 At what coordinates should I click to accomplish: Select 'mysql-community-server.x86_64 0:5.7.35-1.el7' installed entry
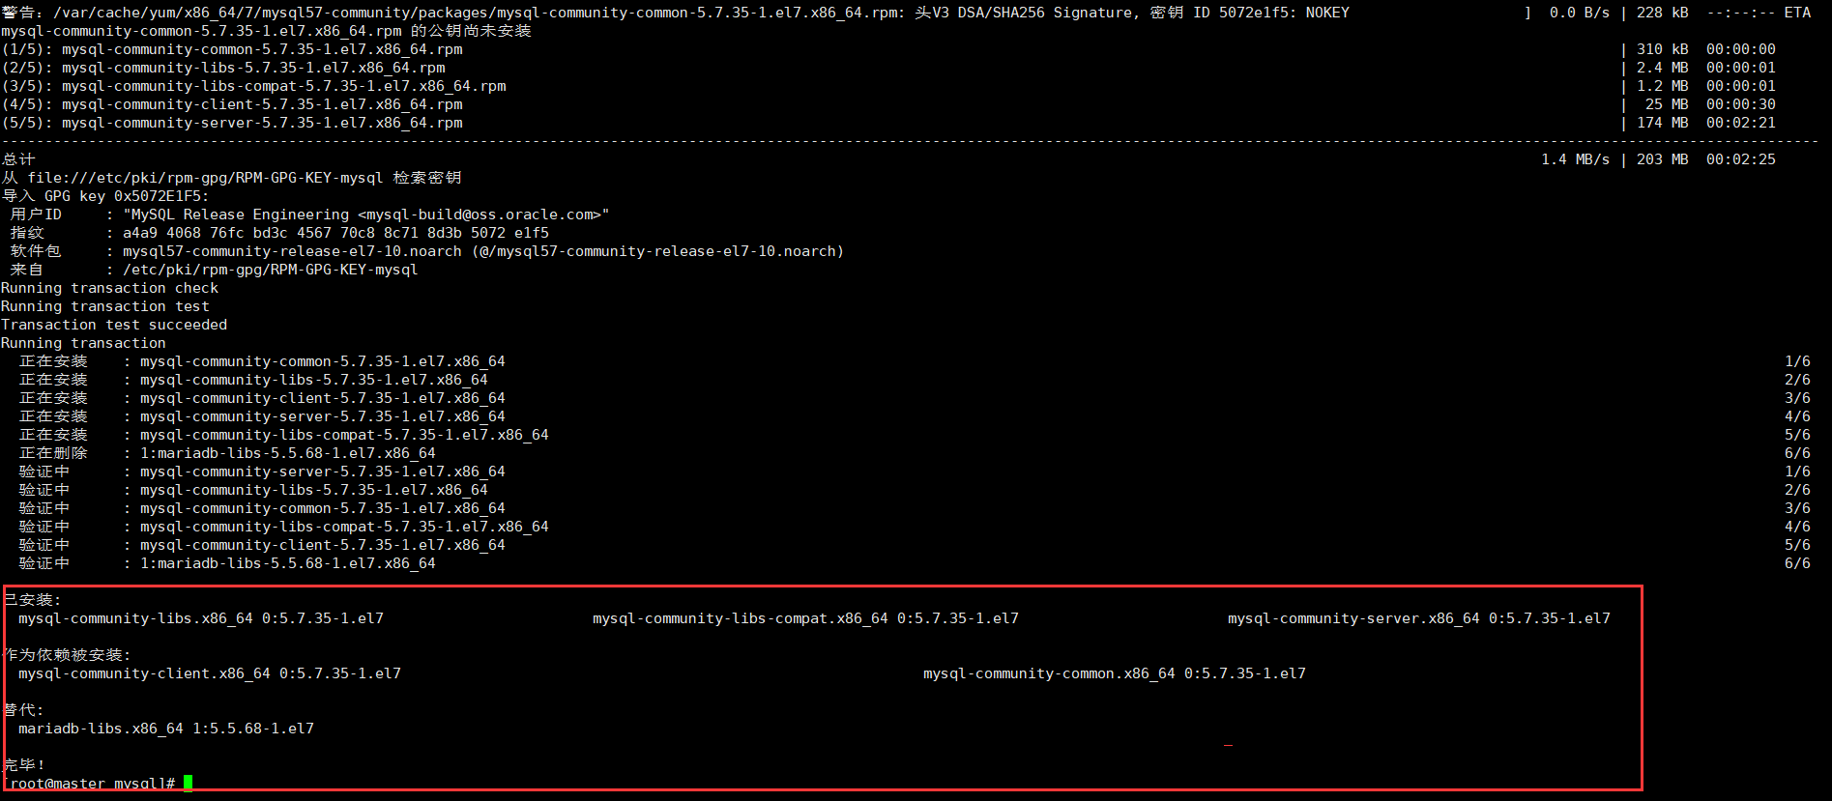click(x=1419, y=618)
